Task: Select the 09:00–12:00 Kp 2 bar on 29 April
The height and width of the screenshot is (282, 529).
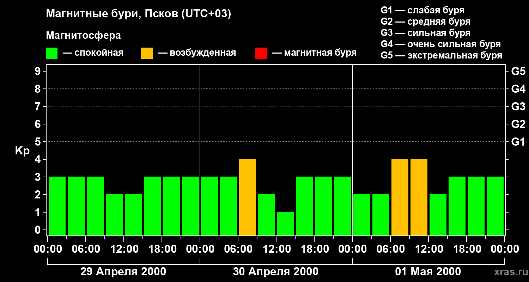Action: point(114,215)
